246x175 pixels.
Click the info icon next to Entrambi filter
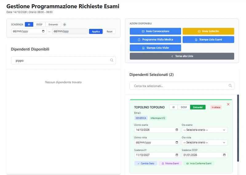coord(65,25)
